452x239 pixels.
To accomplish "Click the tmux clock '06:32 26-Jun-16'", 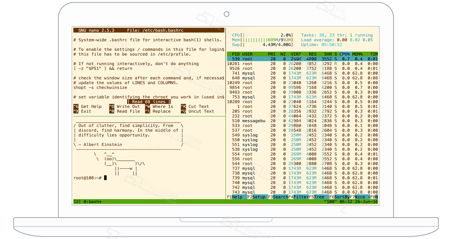I will point(359,202).
